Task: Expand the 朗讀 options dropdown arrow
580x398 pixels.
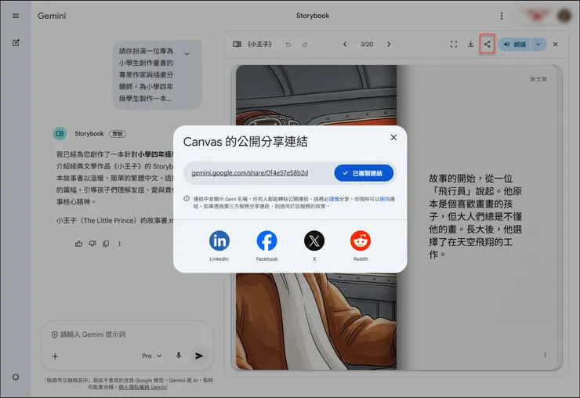Action: [538, 45]
